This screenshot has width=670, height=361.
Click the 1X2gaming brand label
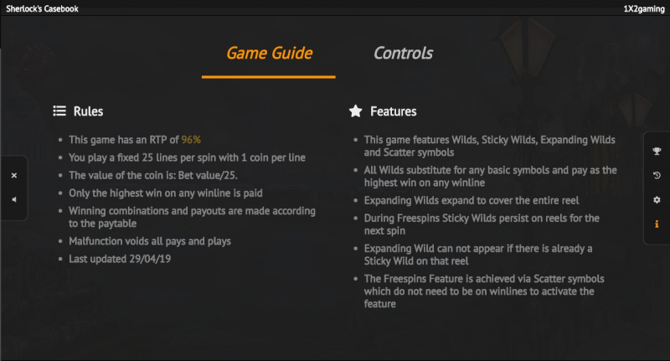coord(644,8)
